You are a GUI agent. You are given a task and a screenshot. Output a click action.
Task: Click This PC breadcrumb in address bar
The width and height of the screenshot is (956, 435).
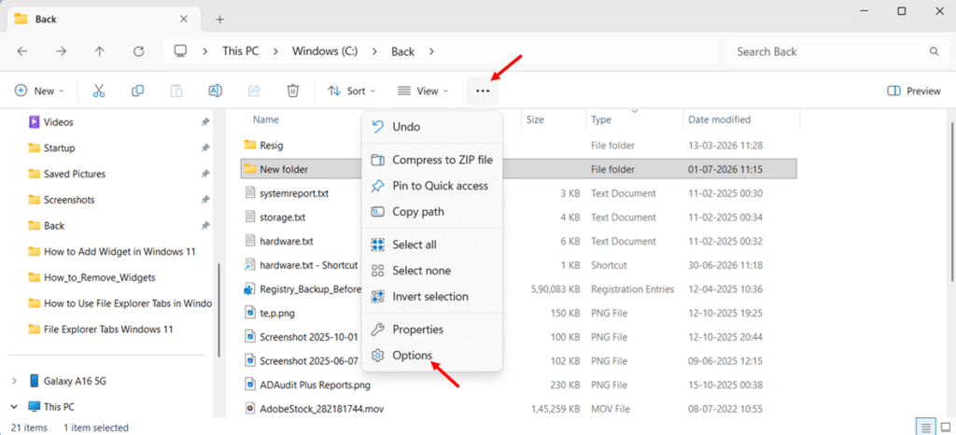(240, 51)
